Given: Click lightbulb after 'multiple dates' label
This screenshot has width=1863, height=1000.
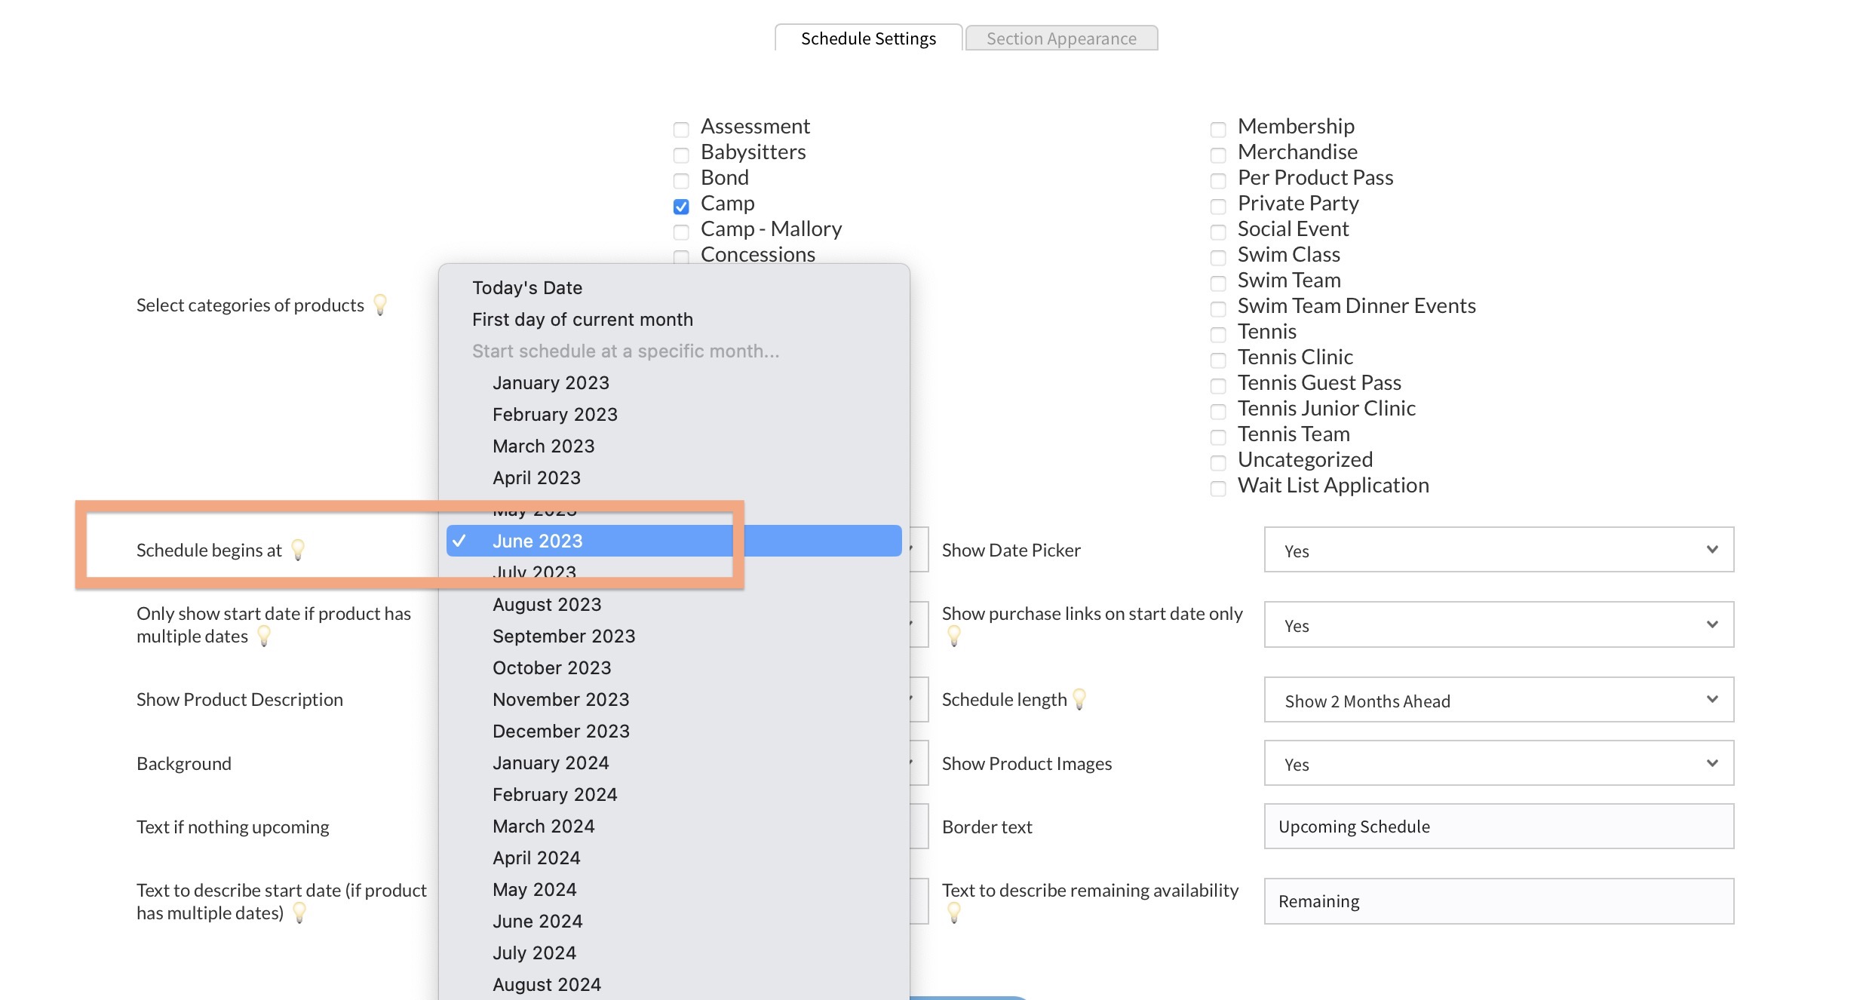Looking at the screenshot, I should pos(264,636).
